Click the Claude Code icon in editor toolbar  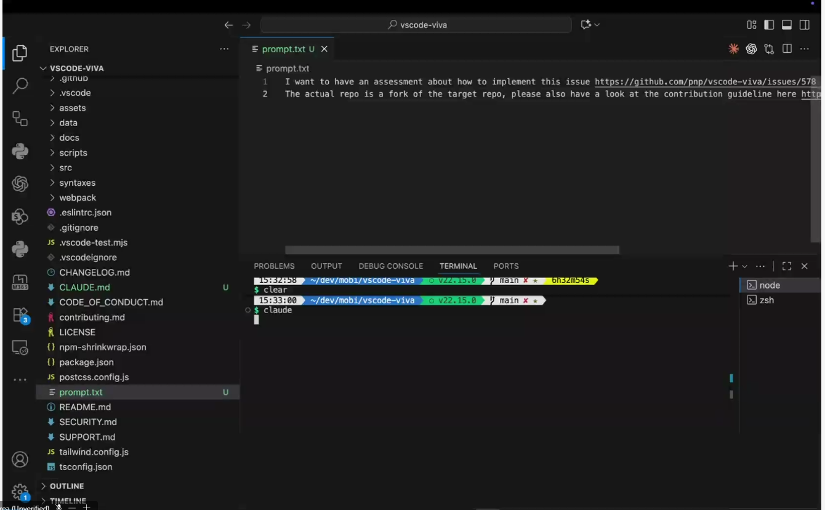pos(733,49)
